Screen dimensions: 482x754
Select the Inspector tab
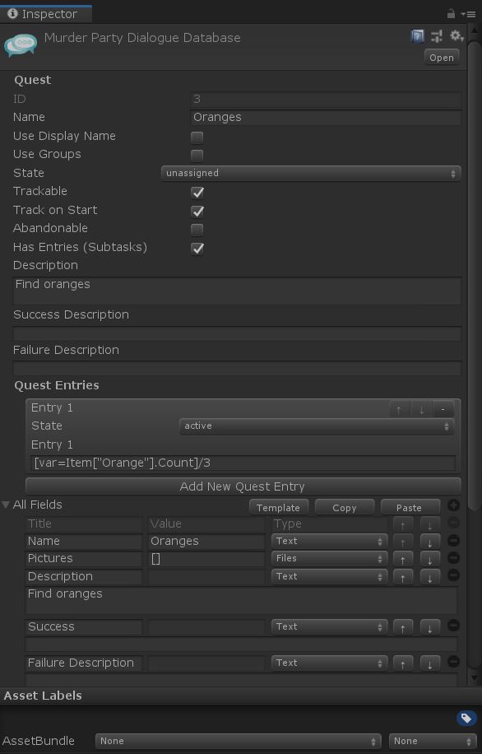pos(46,14)
